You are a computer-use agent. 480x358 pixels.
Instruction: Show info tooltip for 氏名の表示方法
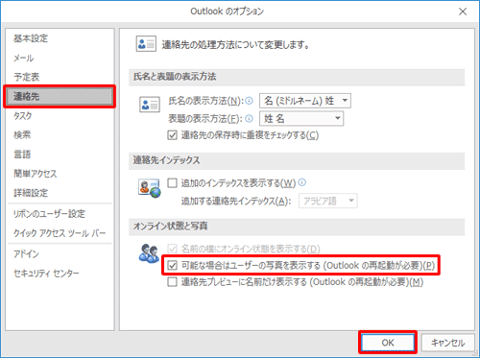[x=249, y=101]
